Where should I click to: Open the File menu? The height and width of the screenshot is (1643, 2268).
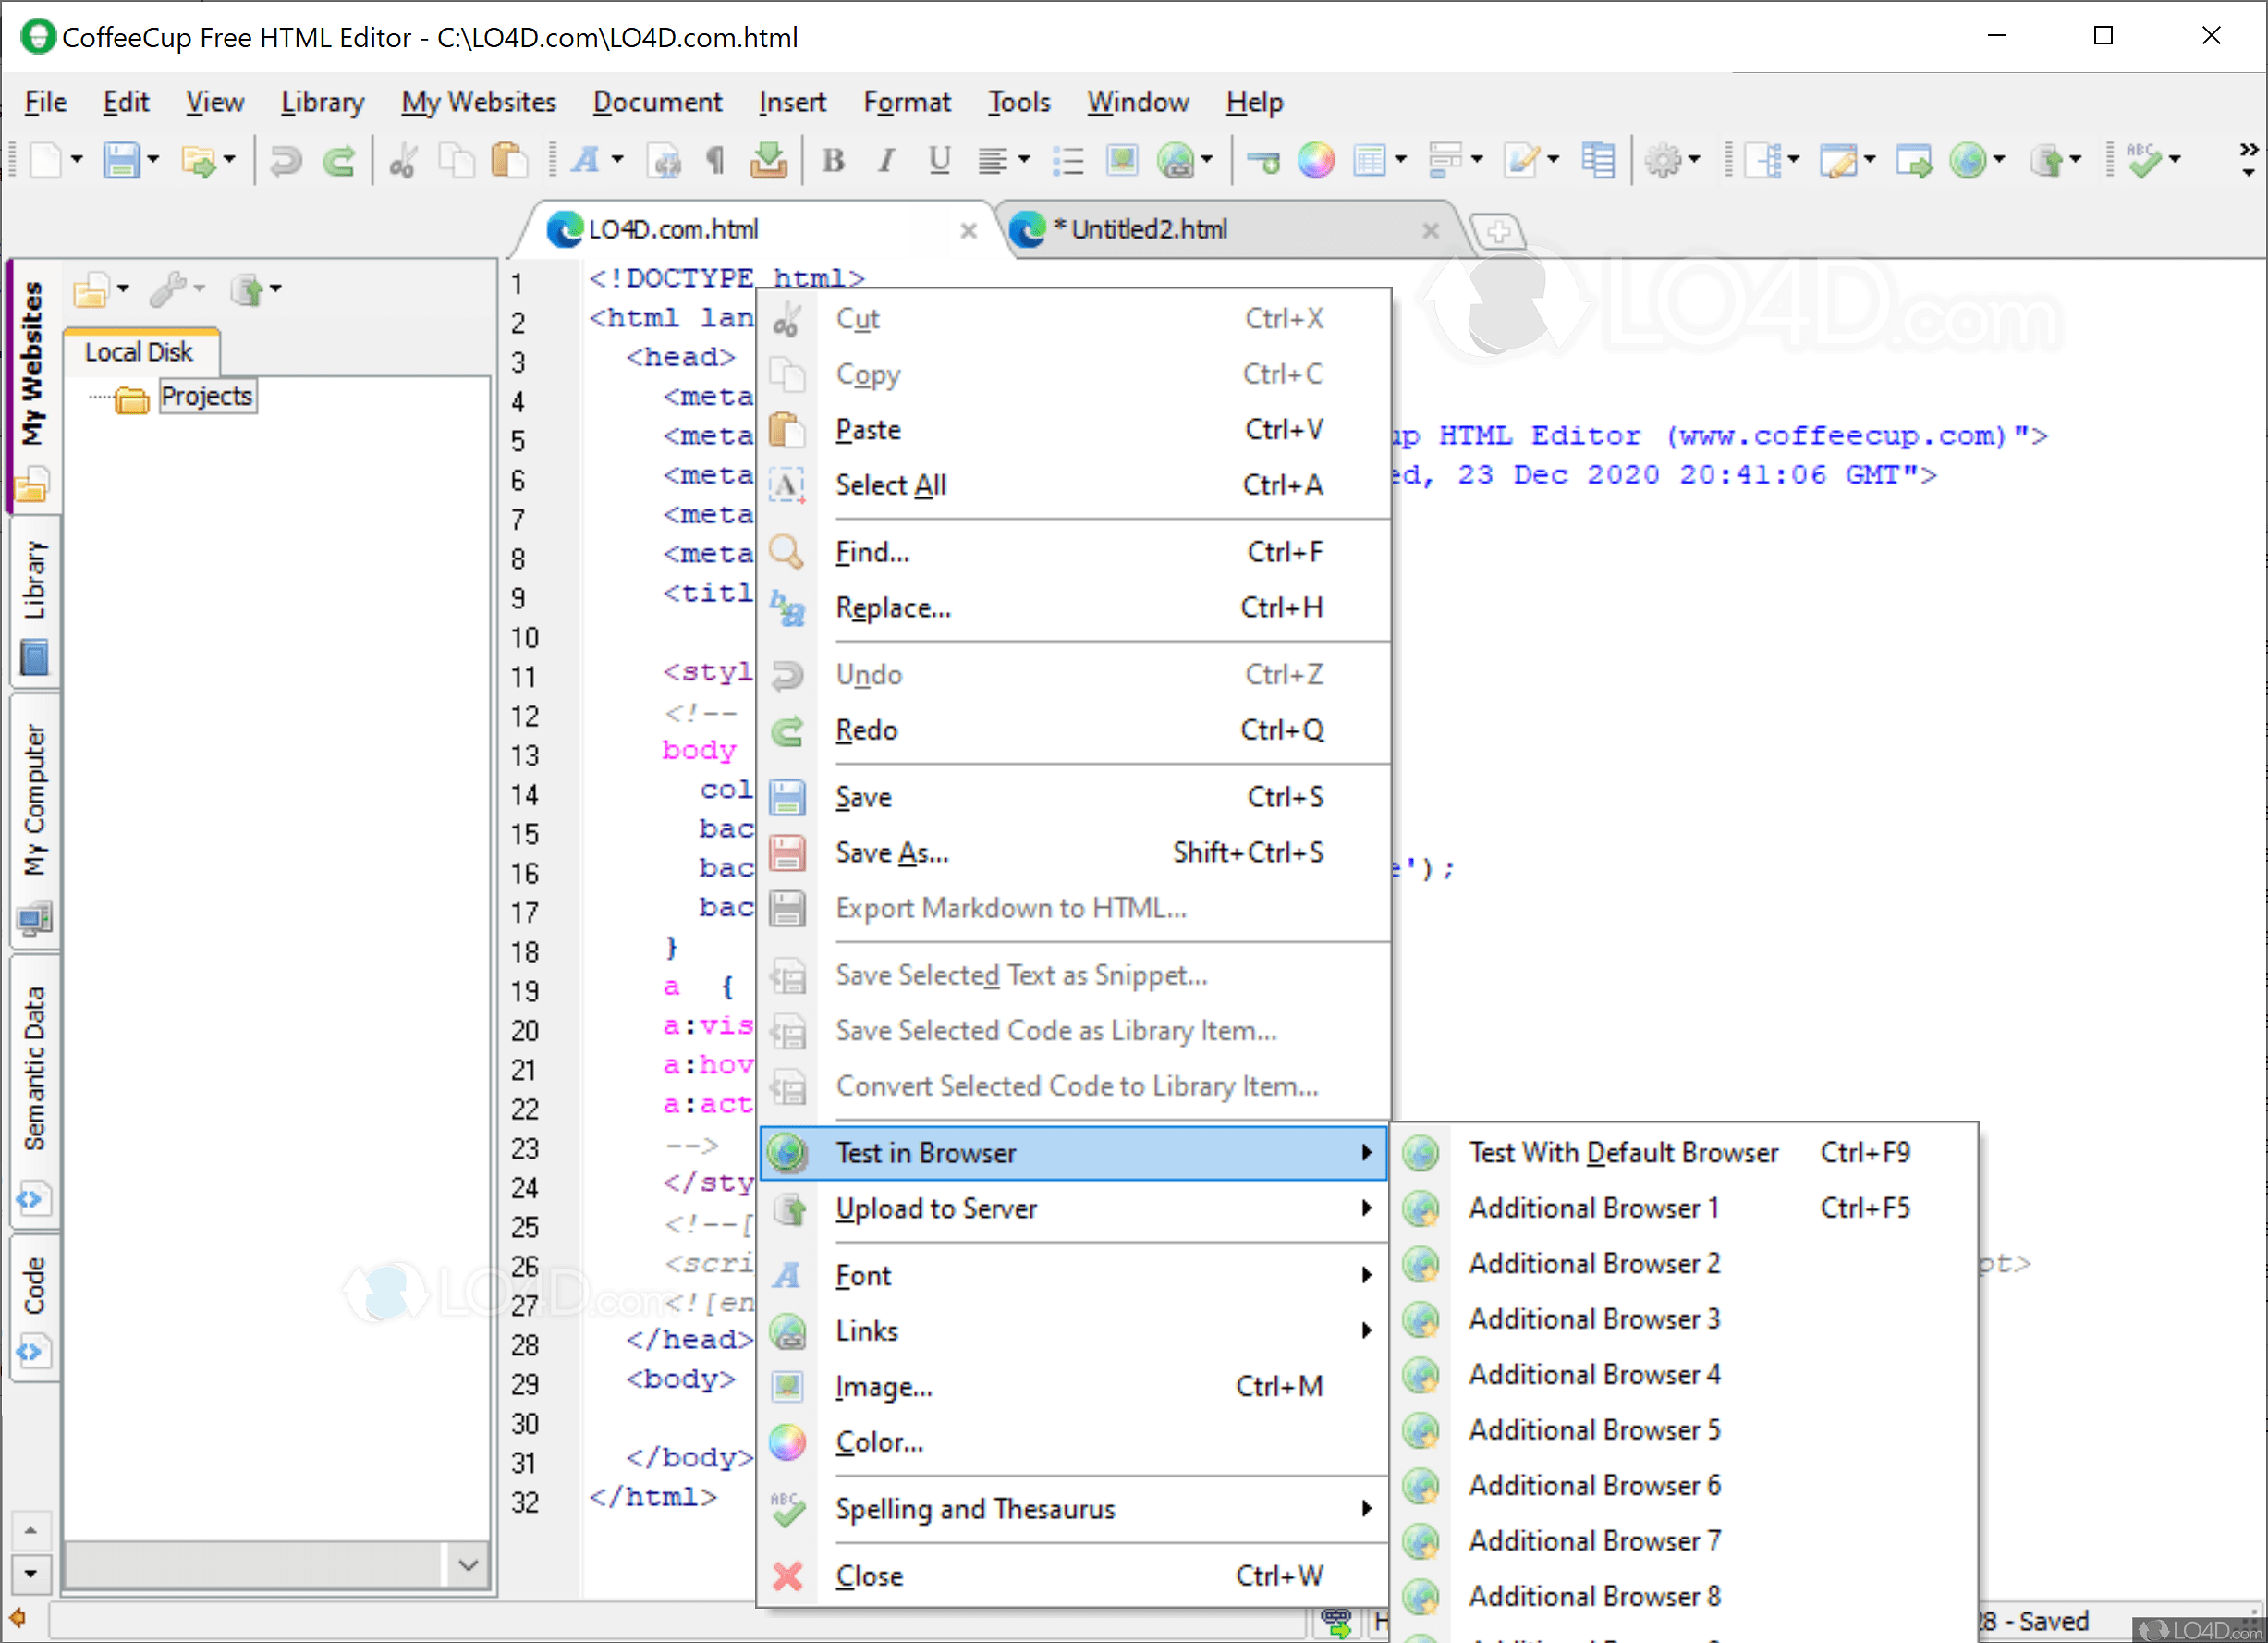pyautogui.click(x=45, y=102)
